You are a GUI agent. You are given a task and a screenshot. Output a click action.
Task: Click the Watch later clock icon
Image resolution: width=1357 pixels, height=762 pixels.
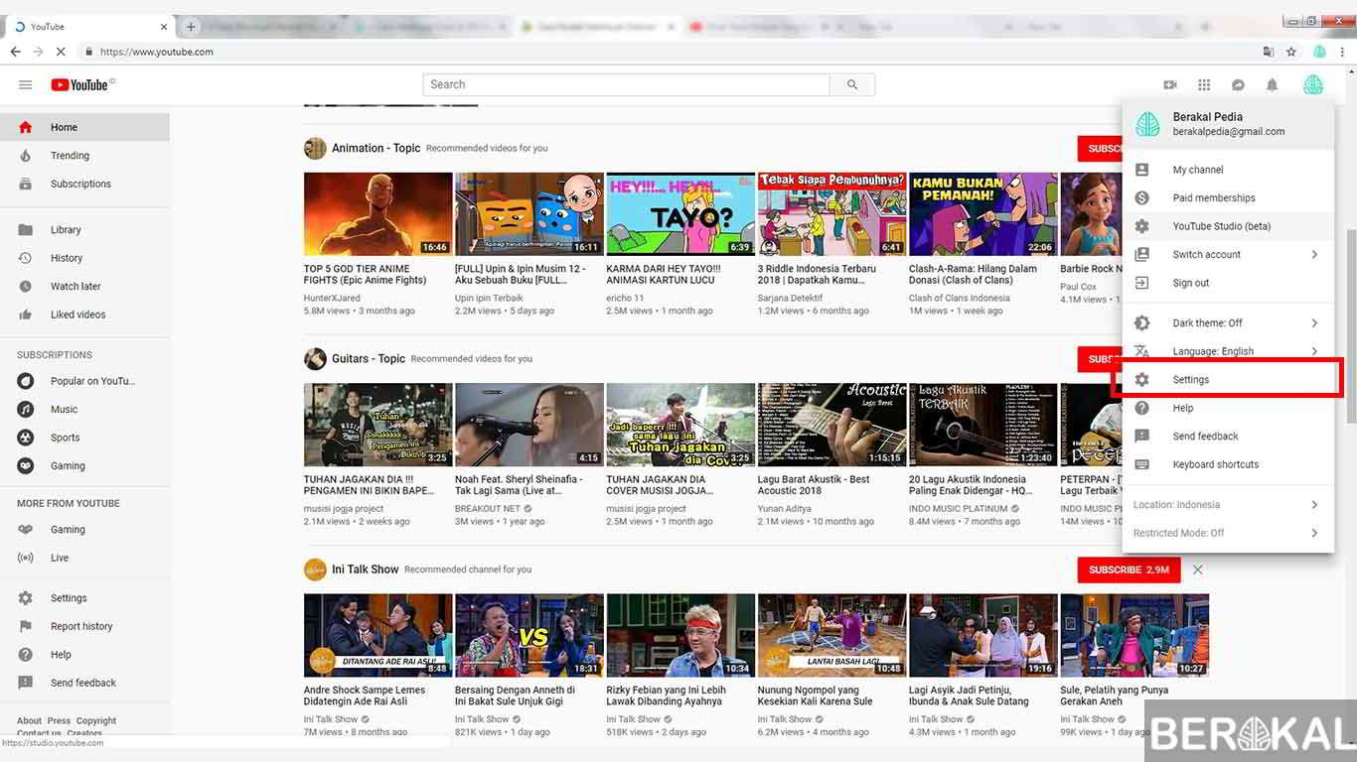pyautogui.click(x=26, y=287)
